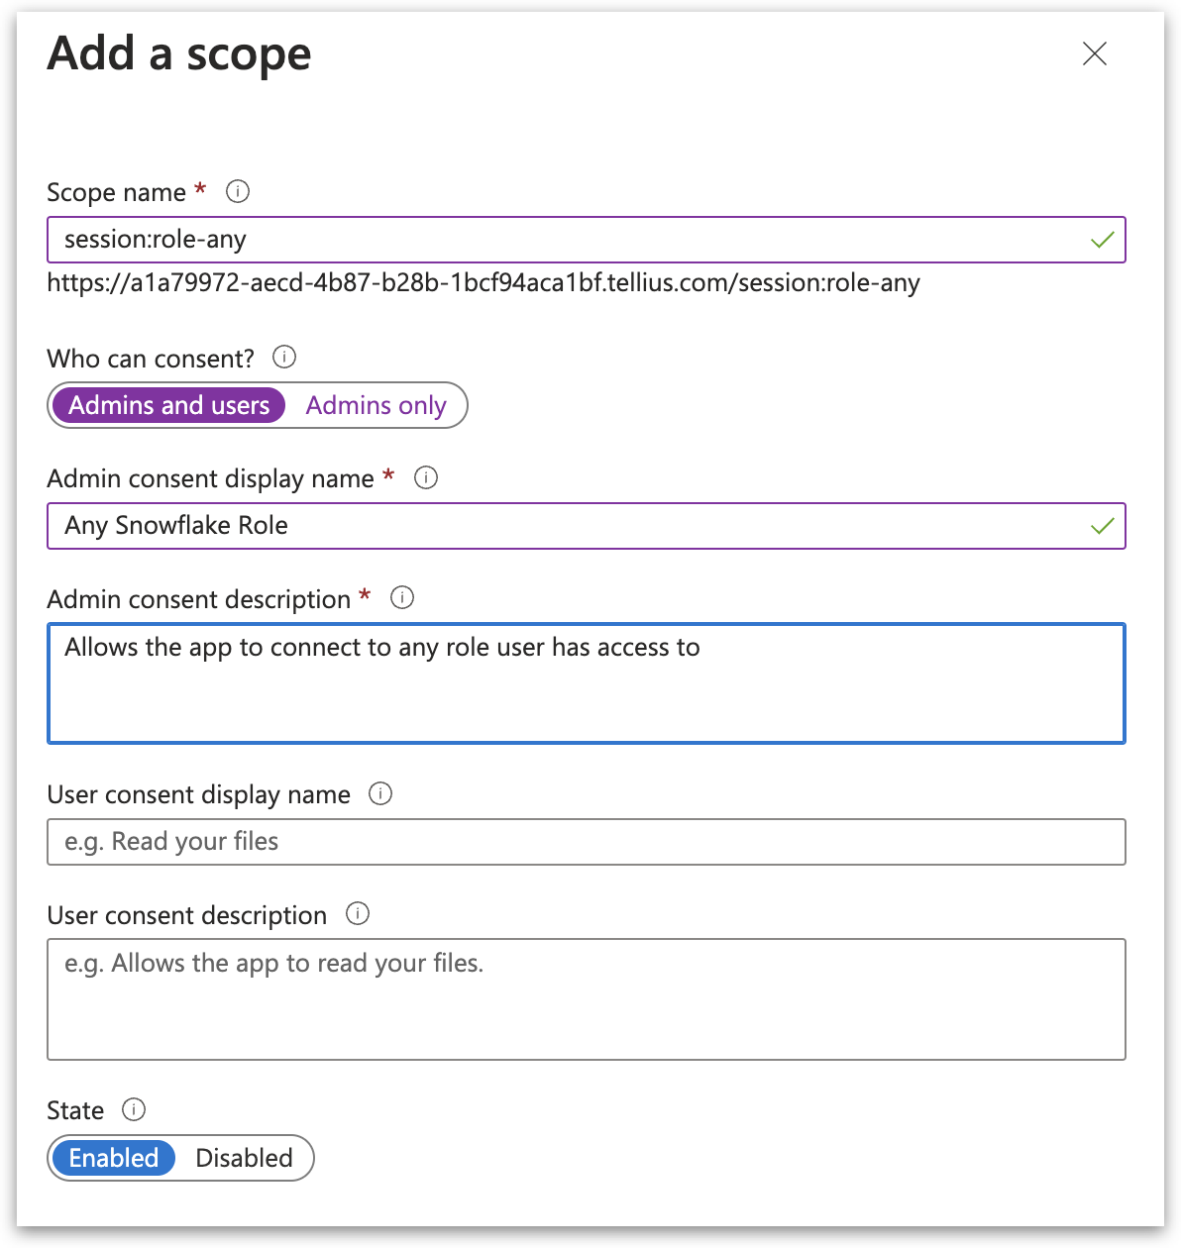1181x1248 pixels.
Task: Click the Scope name input field
Action: [565, 240]
